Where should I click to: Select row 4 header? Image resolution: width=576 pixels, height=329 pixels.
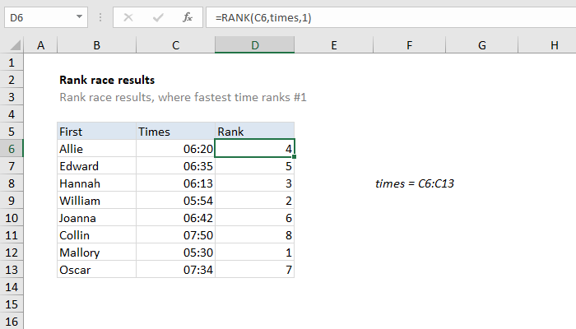pyautogui.click(x=12, y=114)
